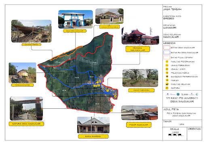Viewport: 207px width, 145px height.
Task: Click the JUDUL PETA heading
Action: pos(171,110)
